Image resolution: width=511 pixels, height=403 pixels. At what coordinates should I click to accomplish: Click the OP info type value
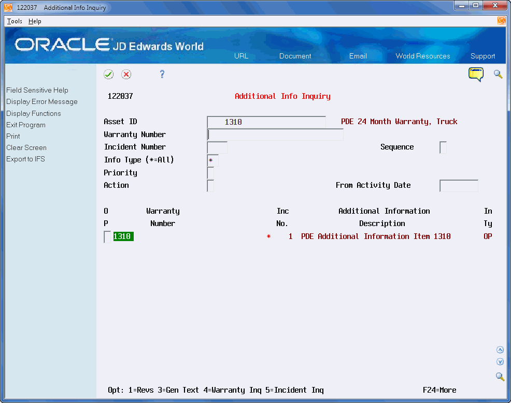click(x=488, y=236)
